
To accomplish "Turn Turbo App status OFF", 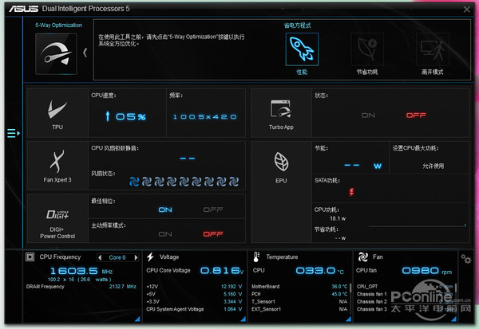I will (x=415, y=115).
